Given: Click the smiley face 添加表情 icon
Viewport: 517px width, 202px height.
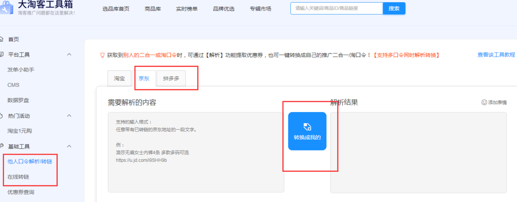Looking at the screenshot, I should tap(484, 102).
